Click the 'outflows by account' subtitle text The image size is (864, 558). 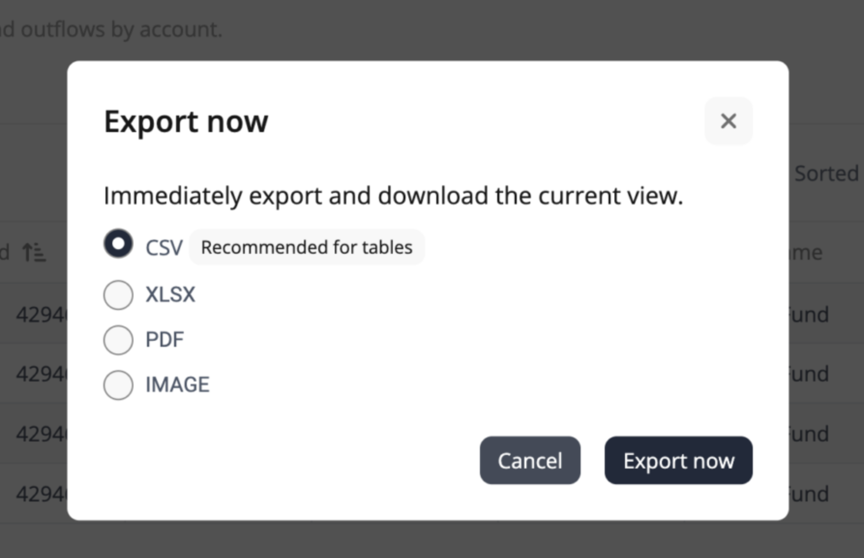111,29
